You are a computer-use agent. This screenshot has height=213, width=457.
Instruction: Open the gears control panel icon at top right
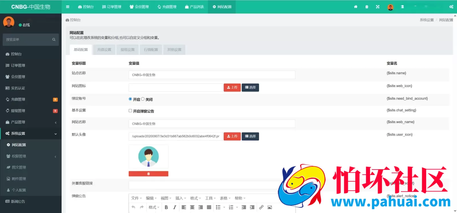coord(451,7)
